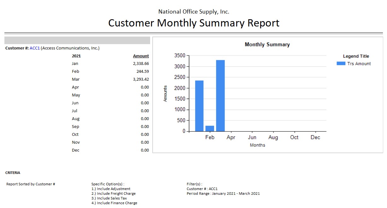Click the Customer Monthly Summary Report title
The width and height of the screenshot is (387, 208).
click(x=194, y=23)
